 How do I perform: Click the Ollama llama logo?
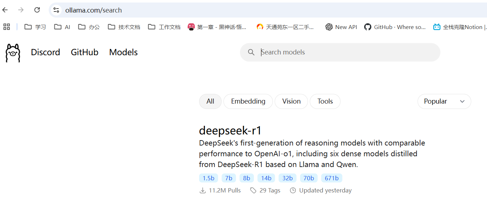[13, 53]
